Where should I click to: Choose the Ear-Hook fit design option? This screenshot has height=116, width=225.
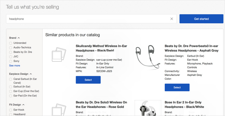(x=10, y=110)
